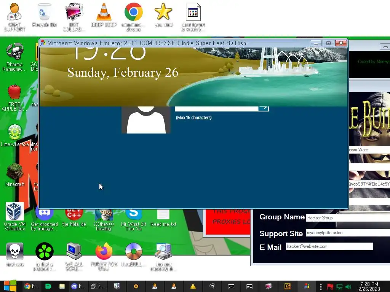The image size is (390, 292).
Task: Switch to the Chrome taskbar window
Action: pyautogui.click(x=32, y=286)
